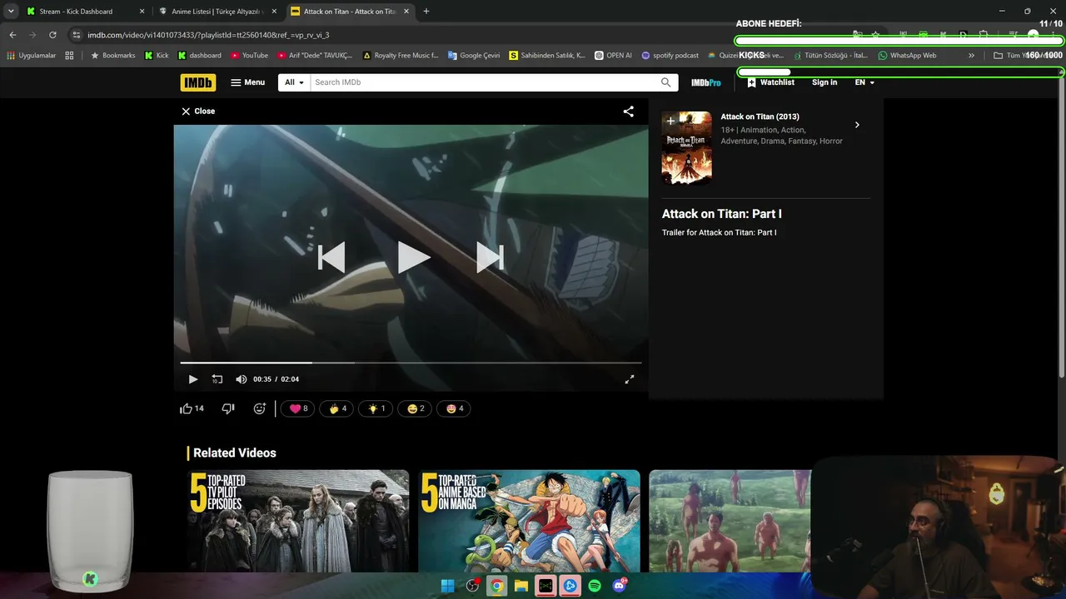Click the IMDb logo

pyautogui.click(x=197, y=82)
